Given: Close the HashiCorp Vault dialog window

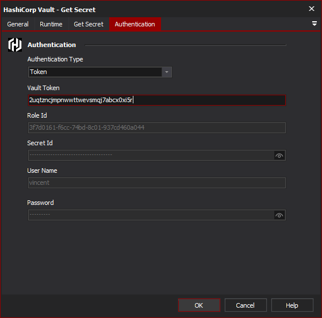Looking at the screenshot, I should tap(312, 9).
